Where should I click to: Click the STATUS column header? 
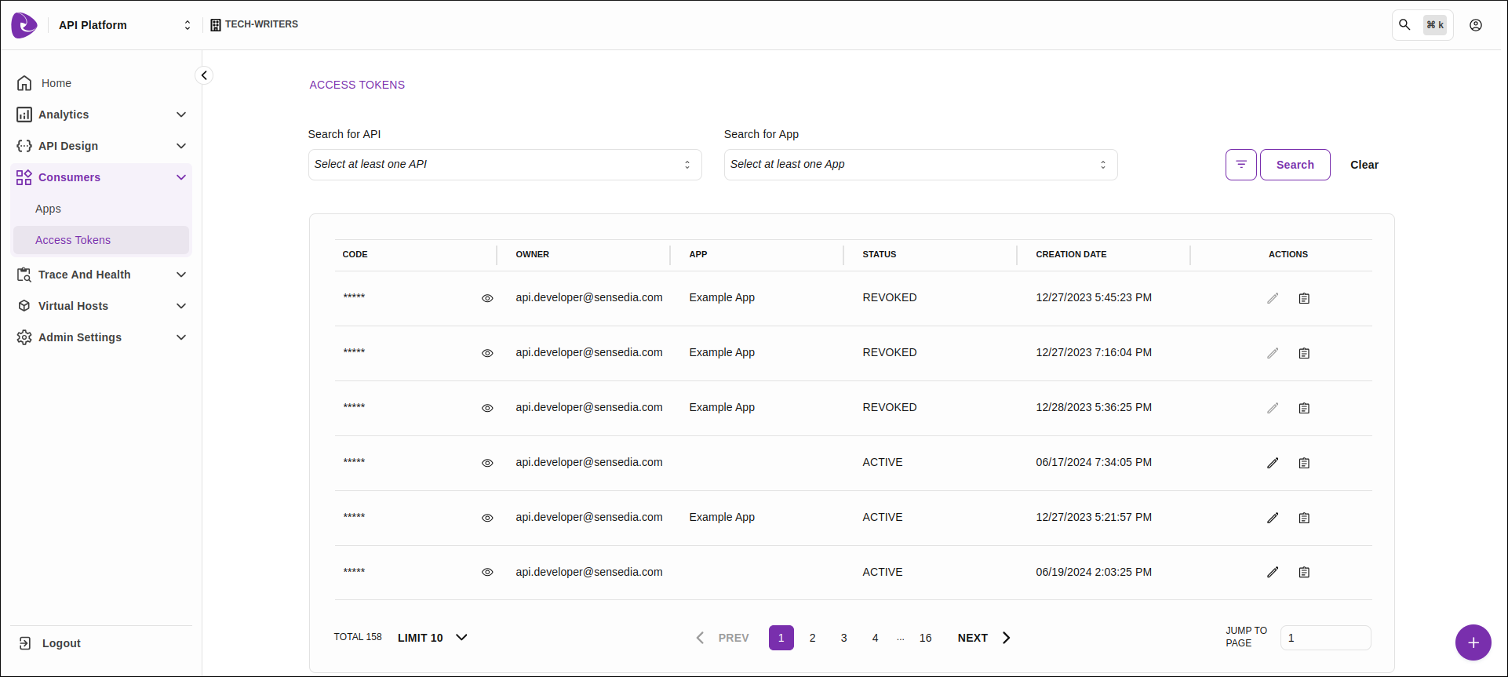click(879, 254)
